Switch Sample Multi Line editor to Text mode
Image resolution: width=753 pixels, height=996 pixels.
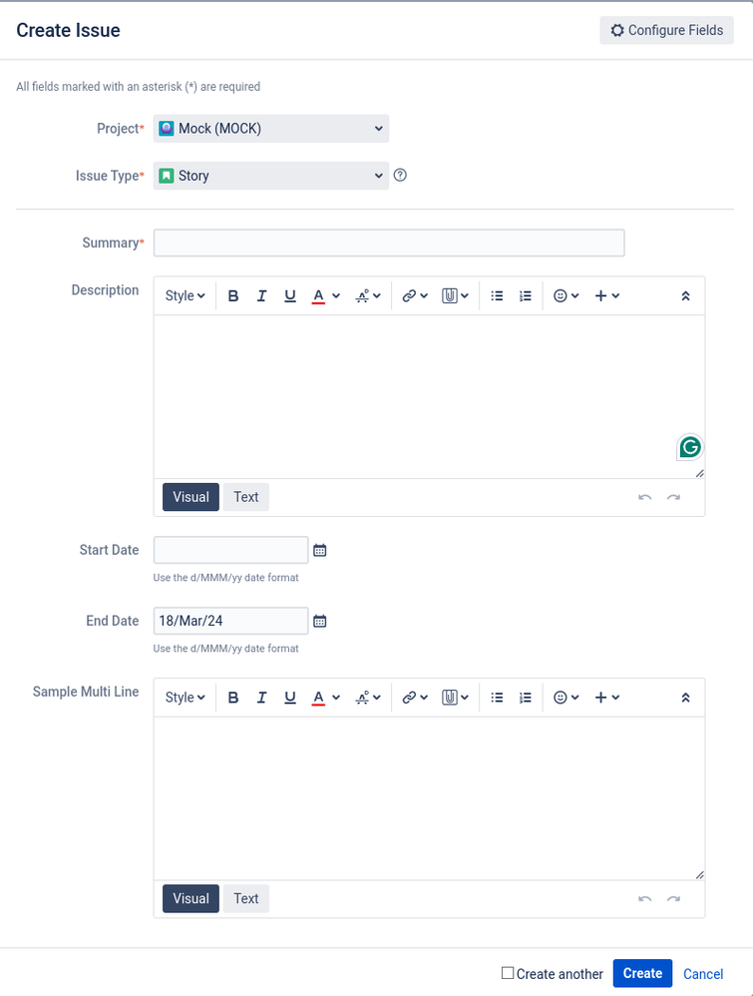pyautogui.click(x=245, y=898)
